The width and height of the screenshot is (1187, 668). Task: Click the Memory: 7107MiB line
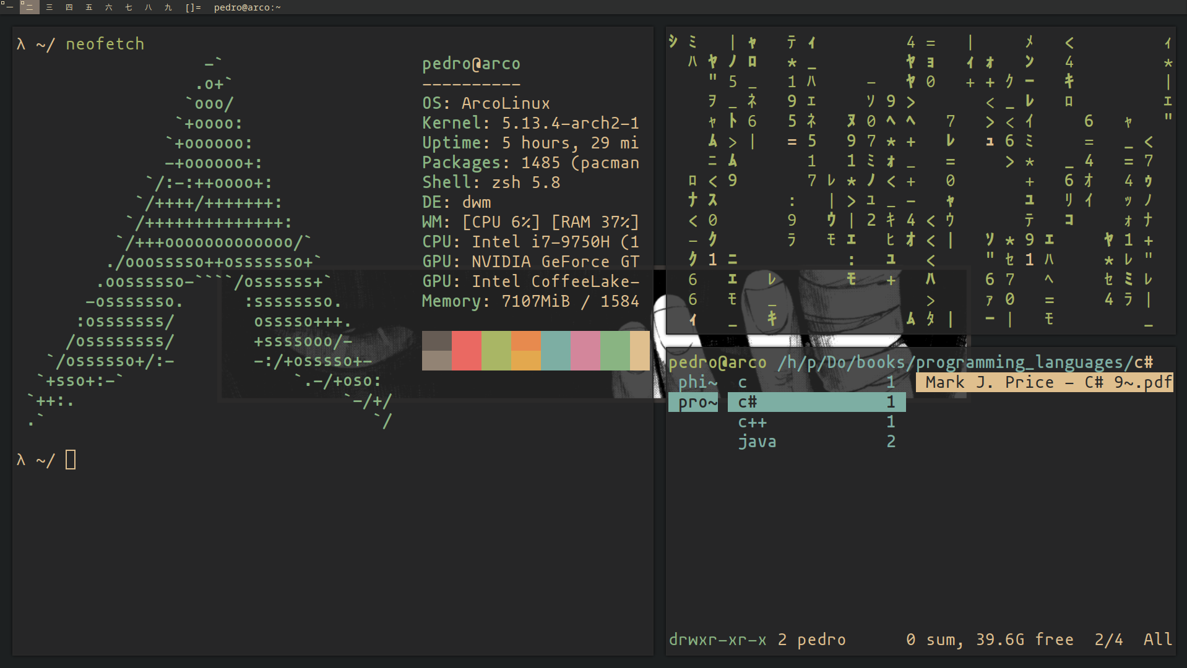click(x=531, y=301)
